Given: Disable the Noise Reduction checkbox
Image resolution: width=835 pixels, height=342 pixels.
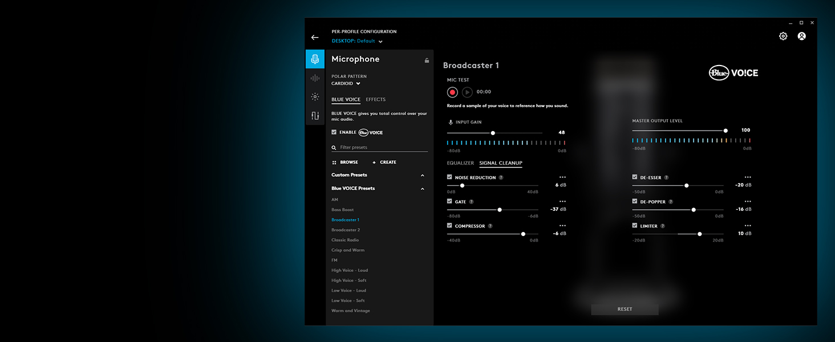Looking at the screenshot, I should 450,177.
